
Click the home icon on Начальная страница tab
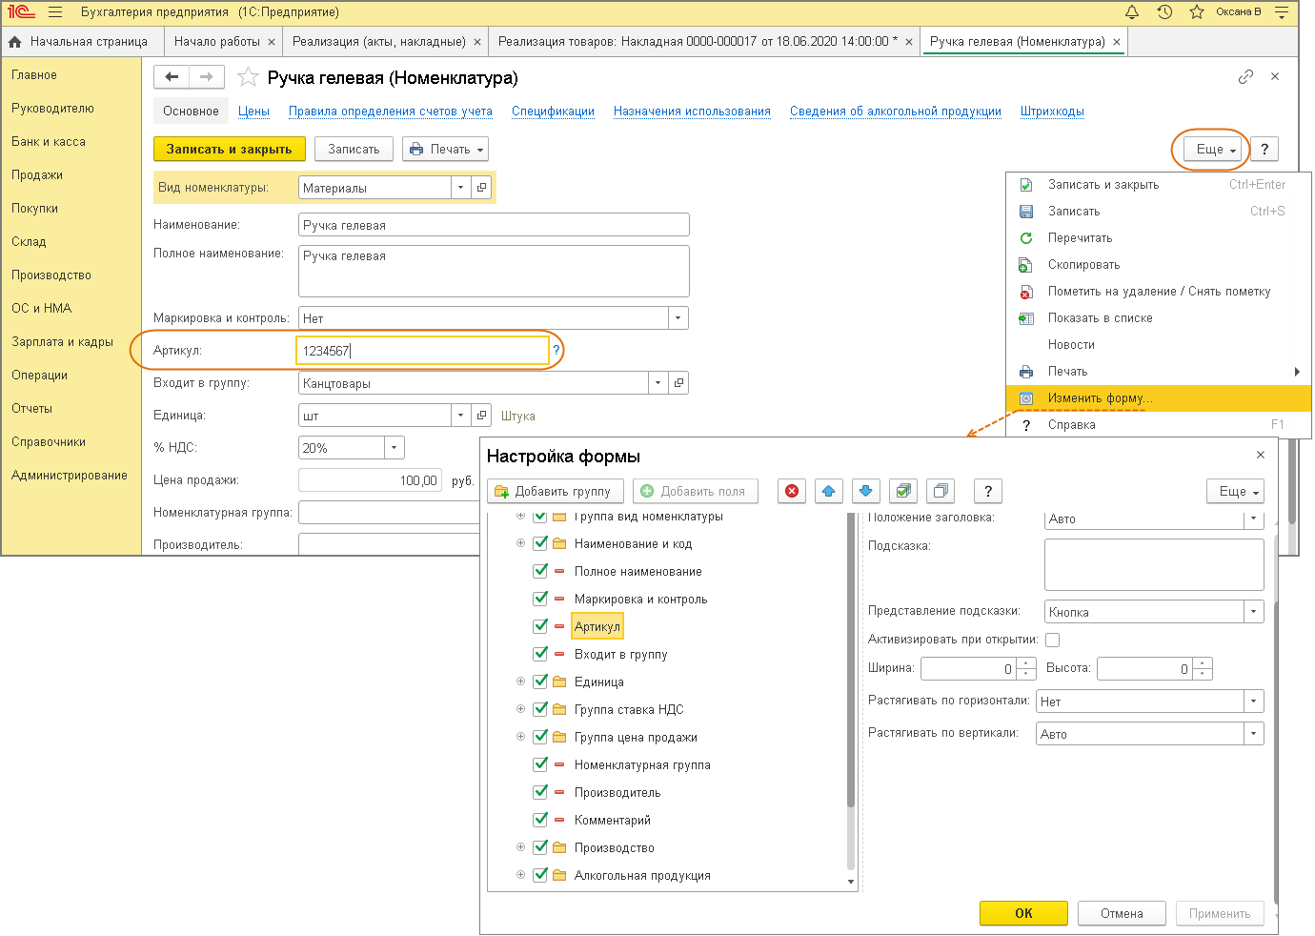14,42
